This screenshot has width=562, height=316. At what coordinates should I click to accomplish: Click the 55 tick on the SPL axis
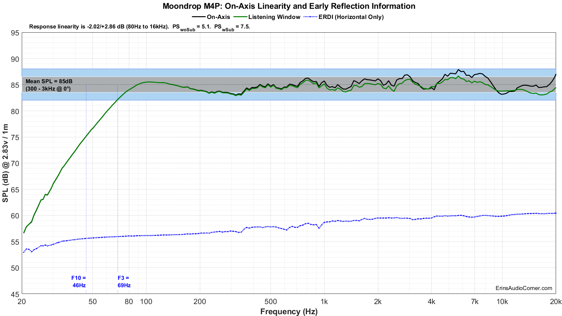tap(15, 242)
